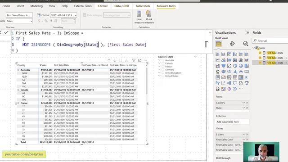Tick the France slicer checkbox

[x=163, y=67]
